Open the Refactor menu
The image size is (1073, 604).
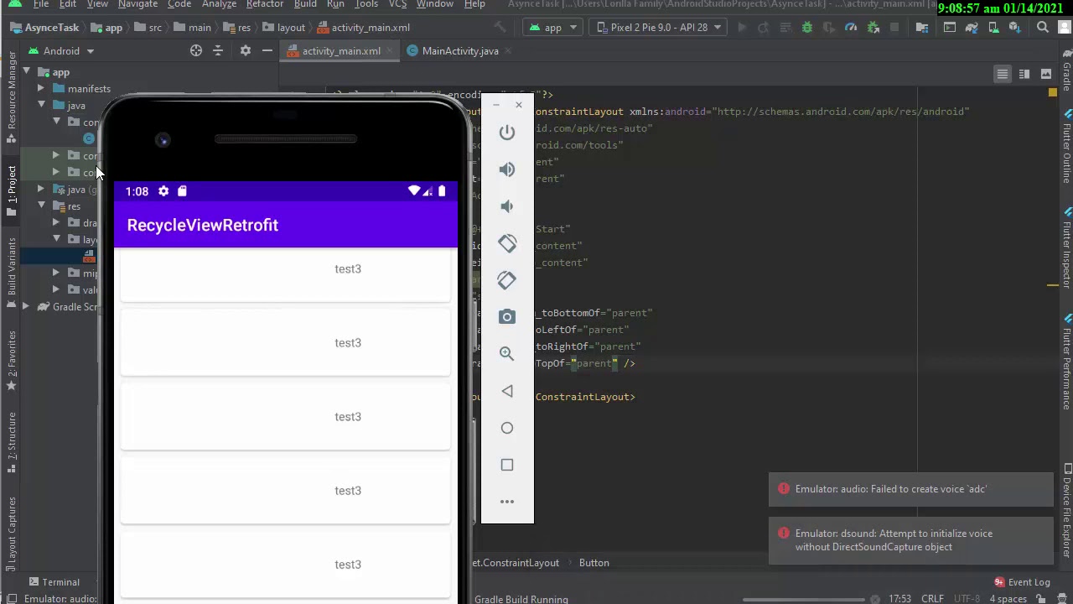point(264,4)
